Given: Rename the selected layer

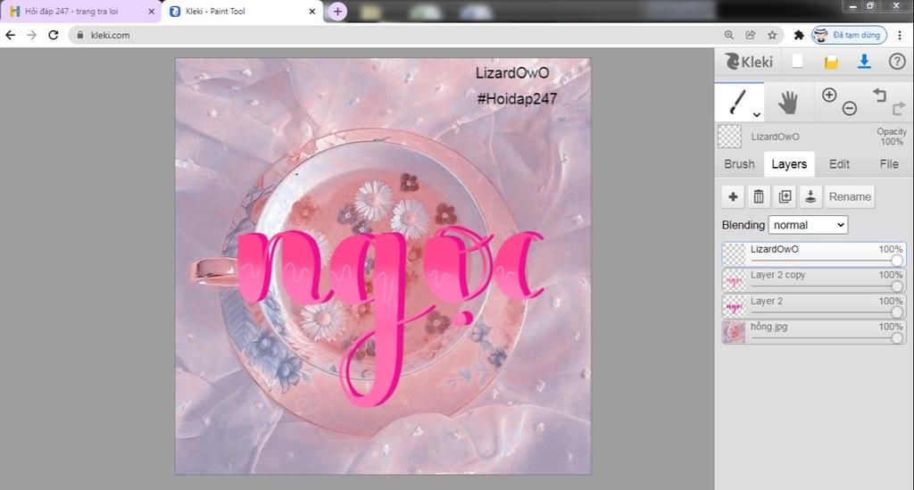Looking at the screenshot, I should (850, 197).
